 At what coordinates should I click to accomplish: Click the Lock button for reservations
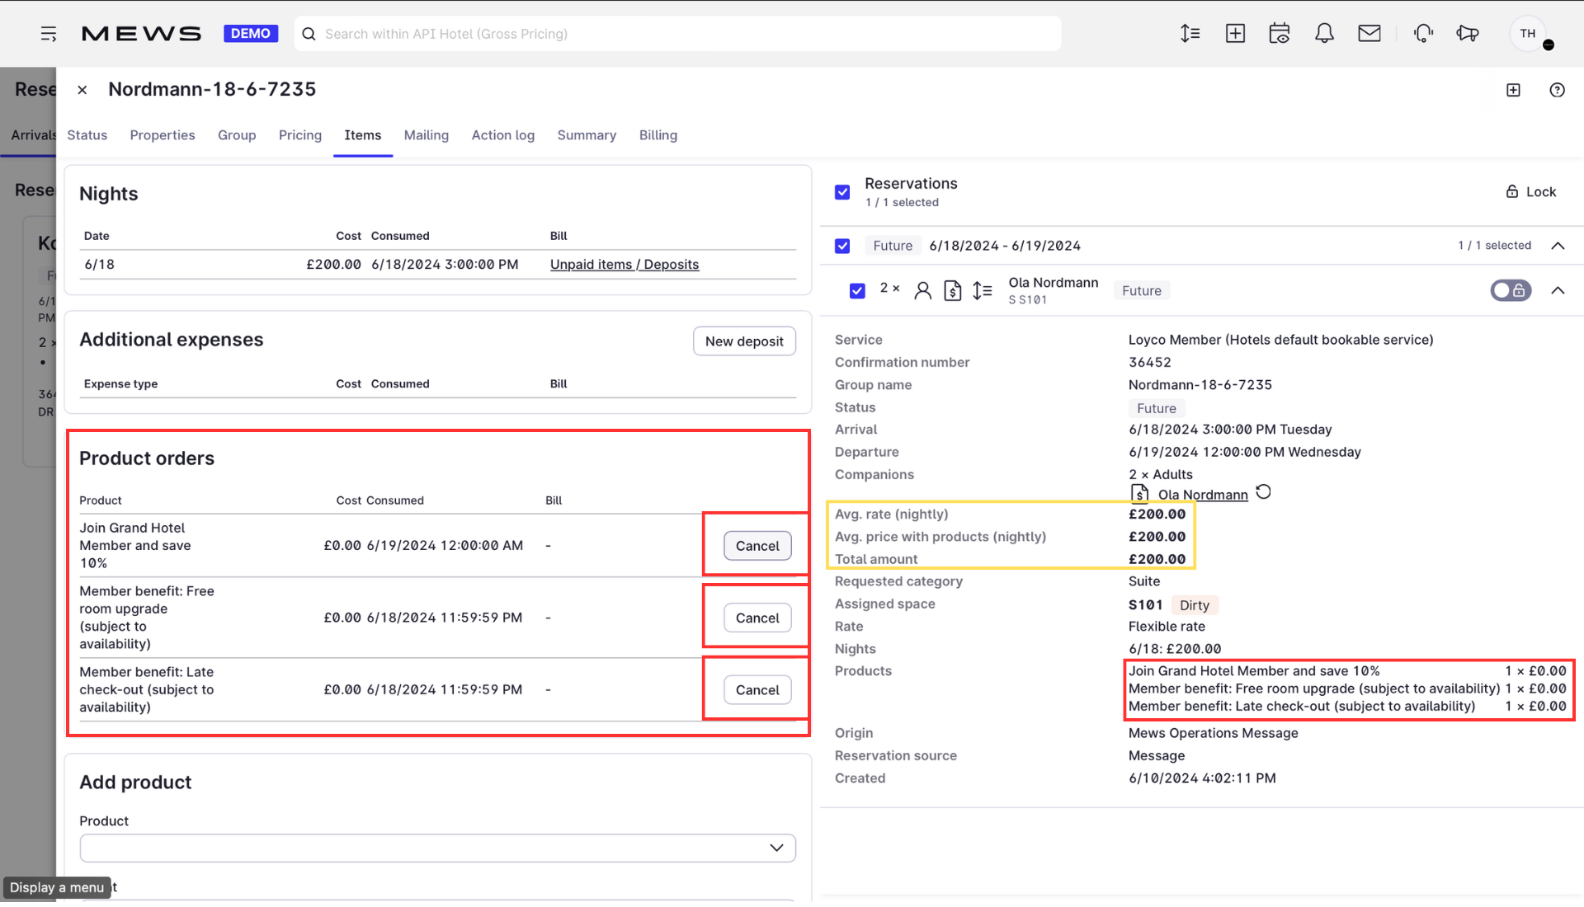pos(1531,192)
